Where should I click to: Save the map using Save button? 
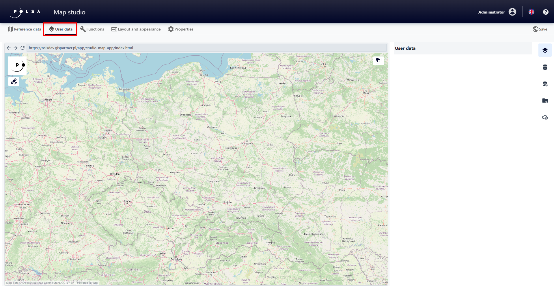[540, 29]
